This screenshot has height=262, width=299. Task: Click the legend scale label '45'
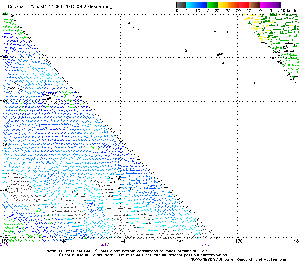point(270,11)
